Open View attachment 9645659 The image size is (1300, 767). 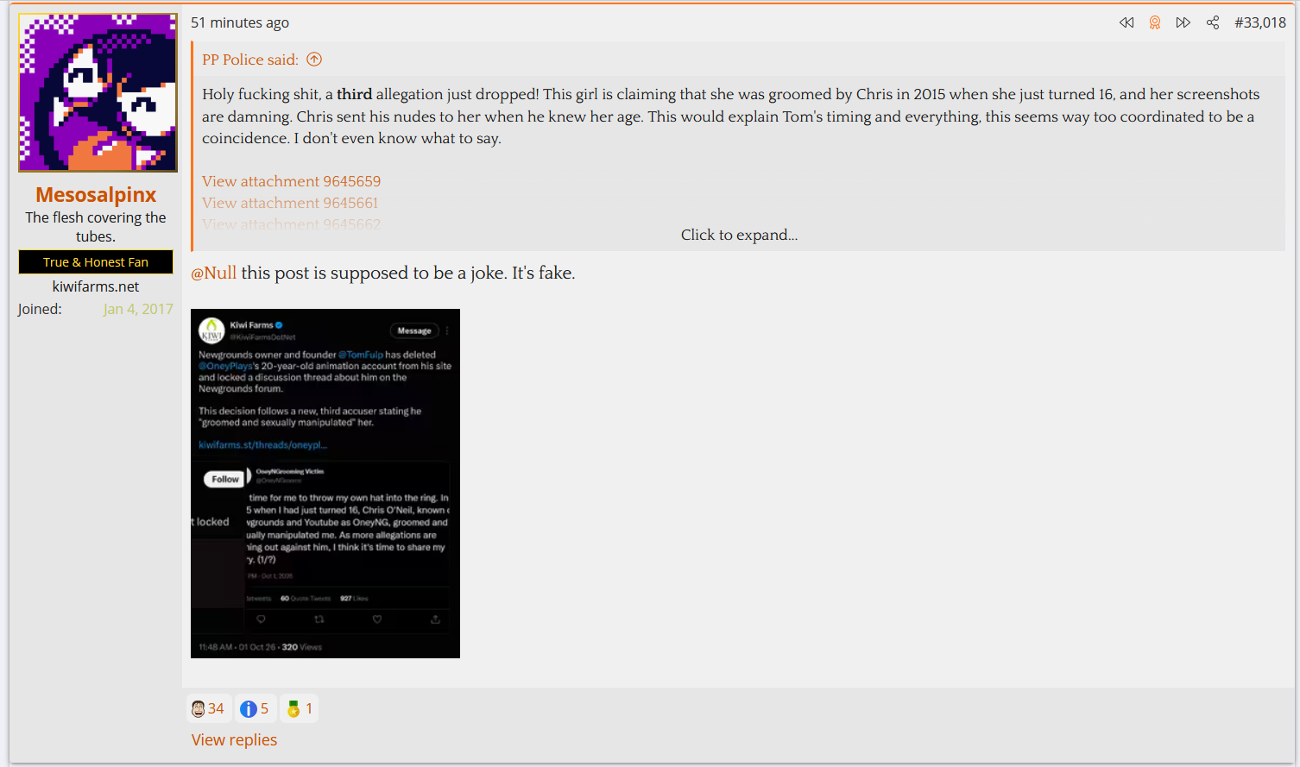pos(291,181)
